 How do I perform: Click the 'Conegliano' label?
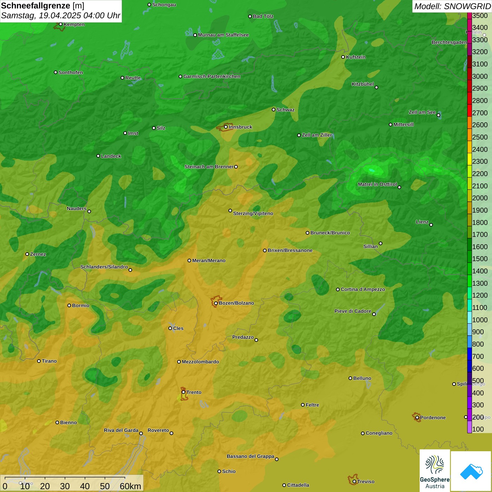(379, 433)
